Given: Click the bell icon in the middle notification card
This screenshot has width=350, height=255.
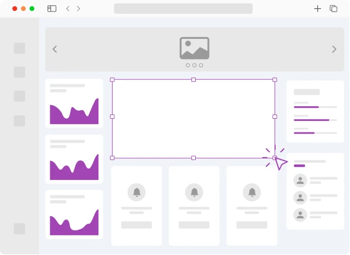Looking at the screenshot, I should [x=194, y=192].
